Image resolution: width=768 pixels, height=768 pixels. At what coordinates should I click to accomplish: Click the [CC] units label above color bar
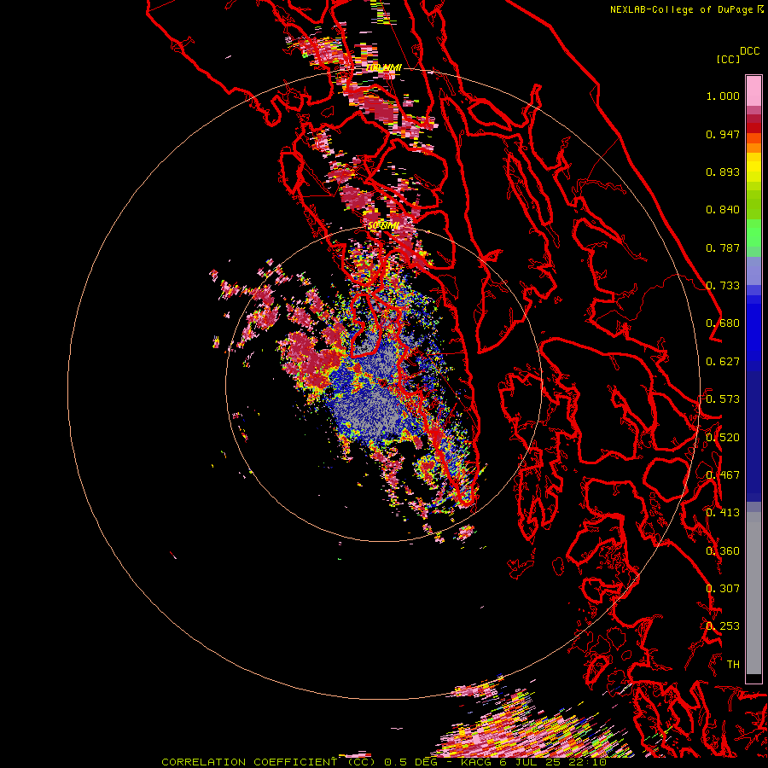coord(728,59)
